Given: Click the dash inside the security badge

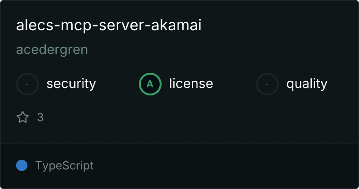Looking at the screenshot, I should (x=27, y=84).
